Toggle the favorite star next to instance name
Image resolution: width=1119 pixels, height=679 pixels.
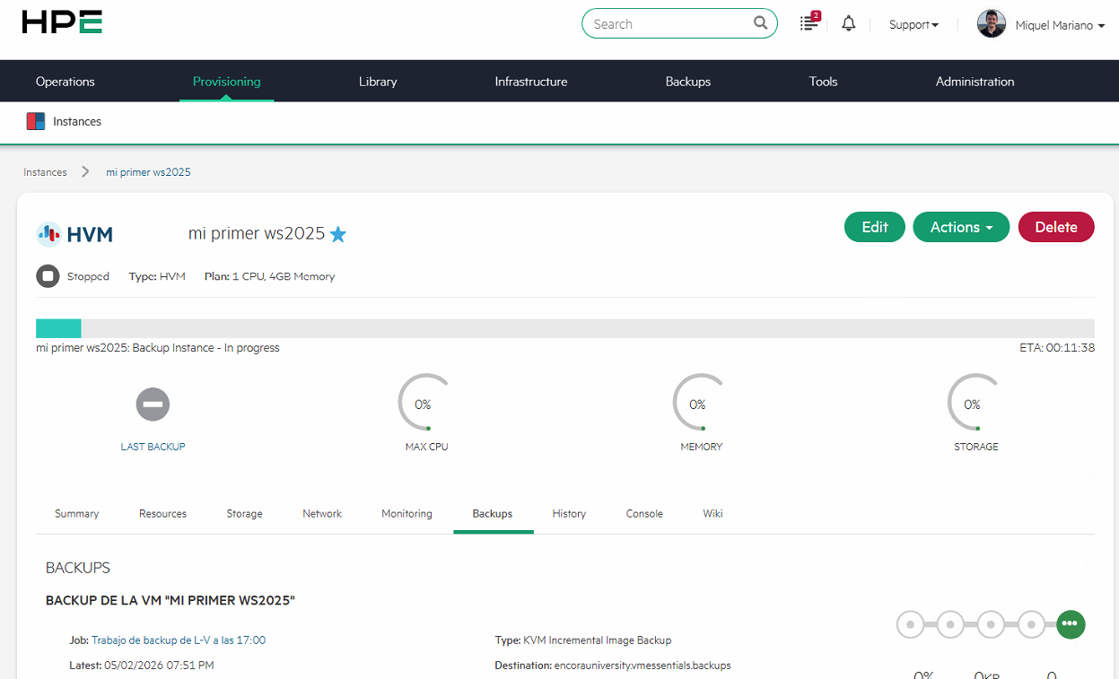tap(338, 234)
